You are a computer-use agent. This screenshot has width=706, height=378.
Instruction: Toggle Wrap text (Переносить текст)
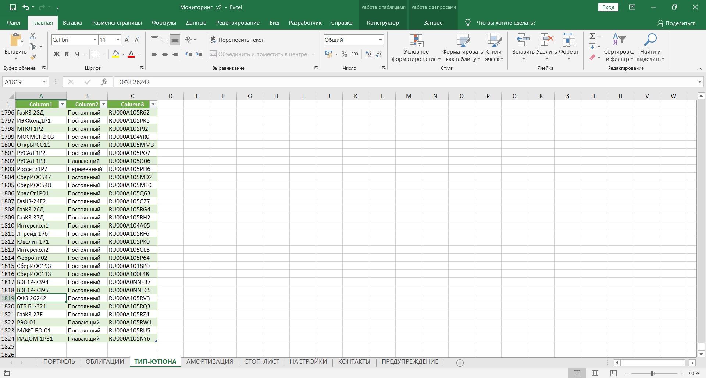237,40
